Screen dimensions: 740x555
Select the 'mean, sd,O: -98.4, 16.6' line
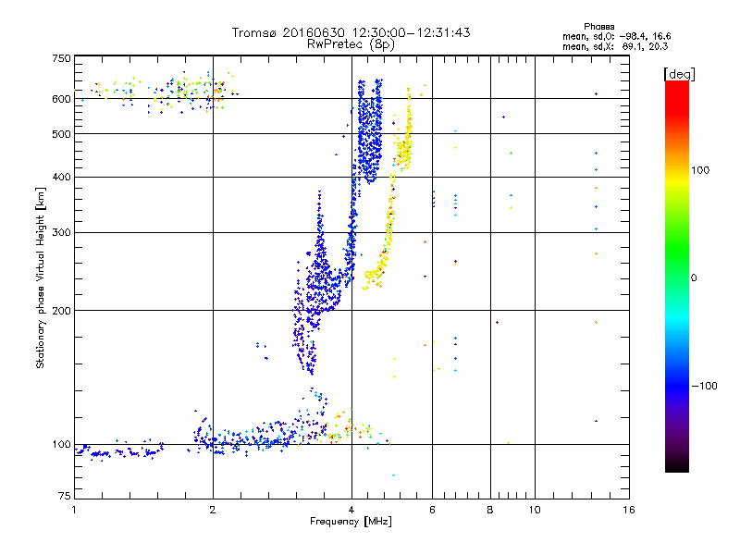point(616,36)
